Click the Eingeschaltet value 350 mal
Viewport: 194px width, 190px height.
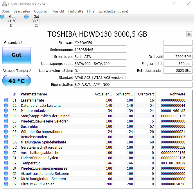pyautogui.click(x=178, y=64)
